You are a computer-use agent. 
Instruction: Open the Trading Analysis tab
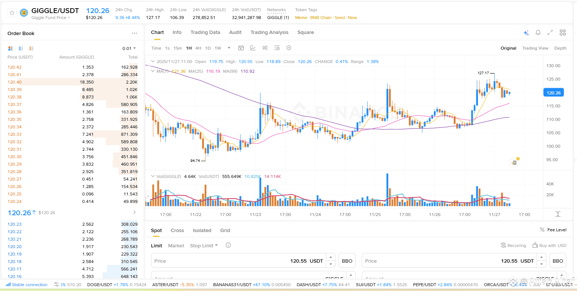[269, 32]
